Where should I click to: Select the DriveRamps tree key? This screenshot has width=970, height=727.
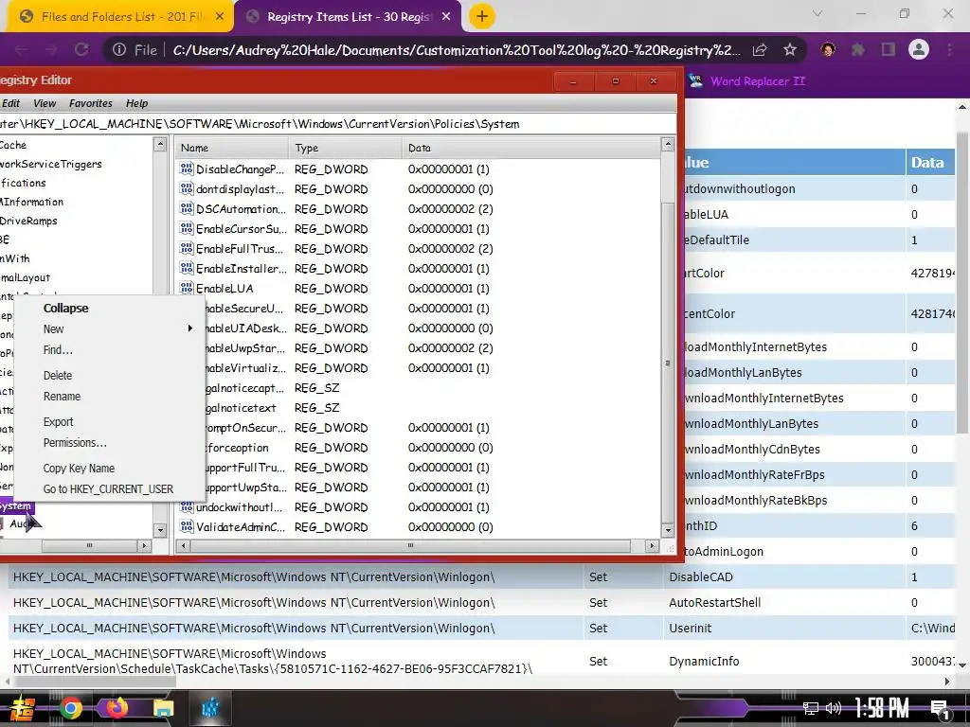pos(28,221)
